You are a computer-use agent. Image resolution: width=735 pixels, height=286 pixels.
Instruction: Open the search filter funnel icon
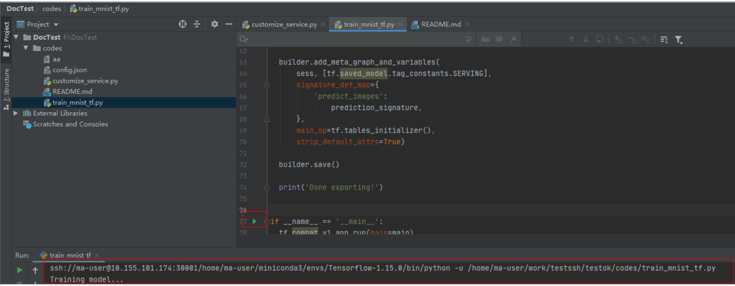point(679,40)
